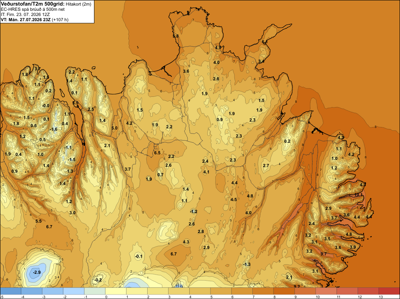The height and width of the screenshot is (299, 400).
Task: Click the temperature value "-1.5"
Action: click(x=72, y=159)
